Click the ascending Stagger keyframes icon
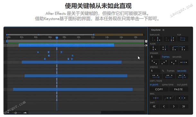 [x=164, y=62]
